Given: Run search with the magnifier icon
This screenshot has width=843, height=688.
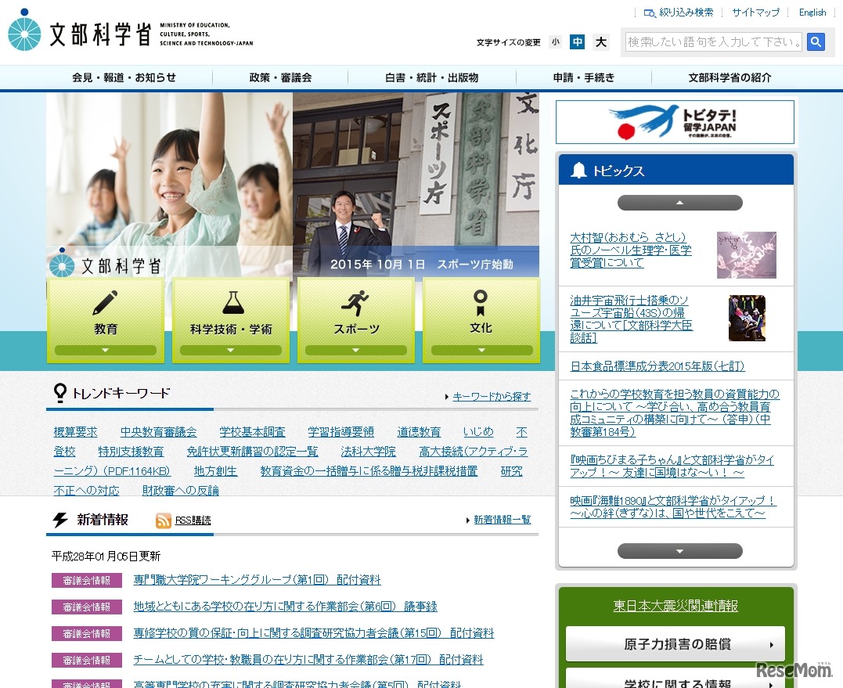Looking at the screenshot, I should pos(816,41).
